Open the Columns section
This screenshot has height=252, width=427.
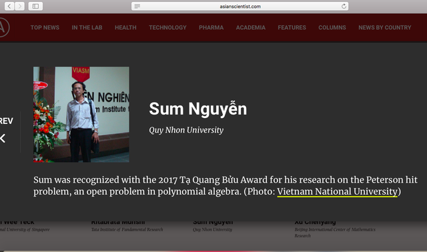332,27
